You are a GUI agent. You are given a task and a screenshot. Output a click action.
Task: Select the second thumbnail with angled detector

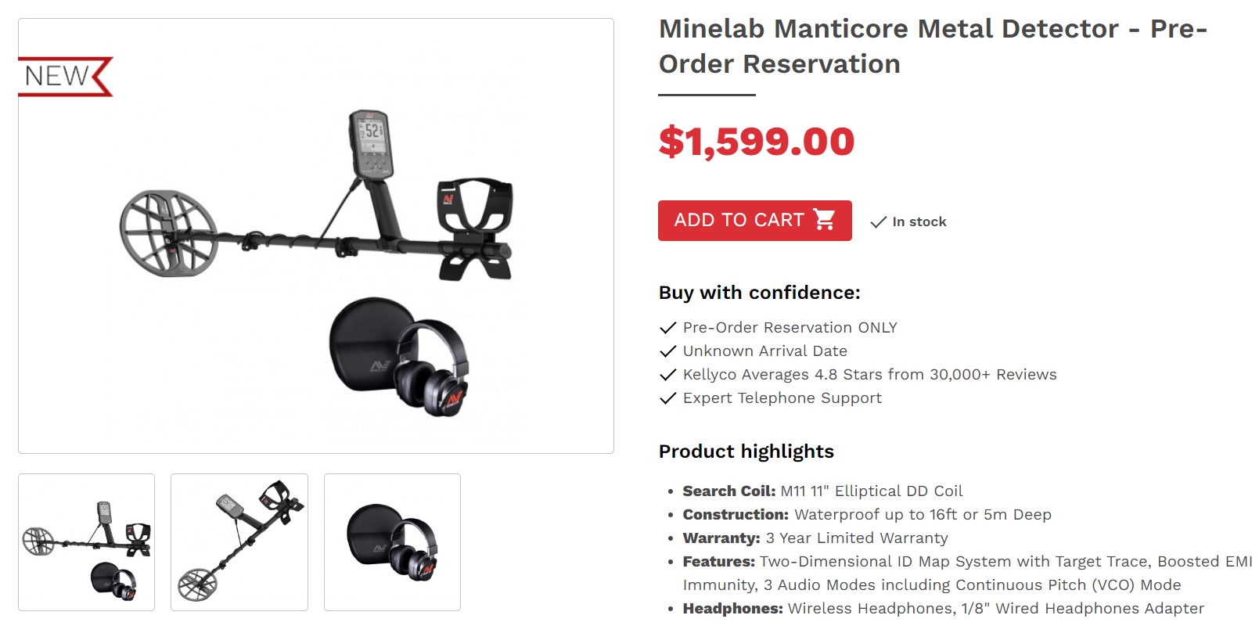(239, 541)
